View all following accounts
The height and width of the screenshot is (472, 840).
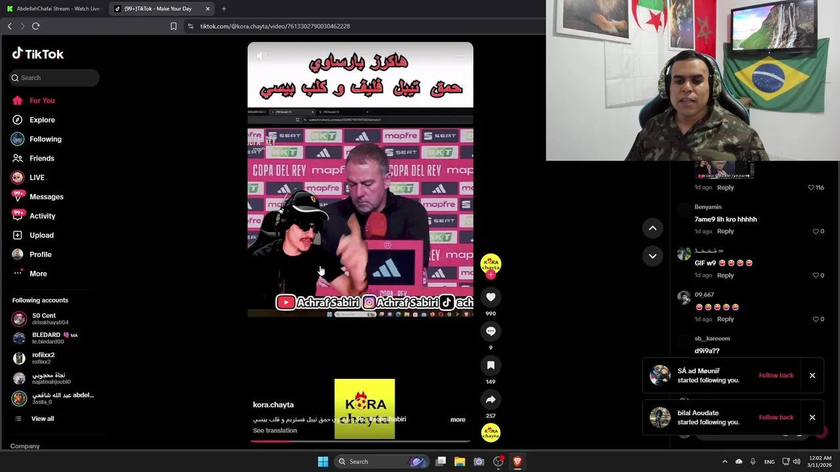click(x=43, y=419)
